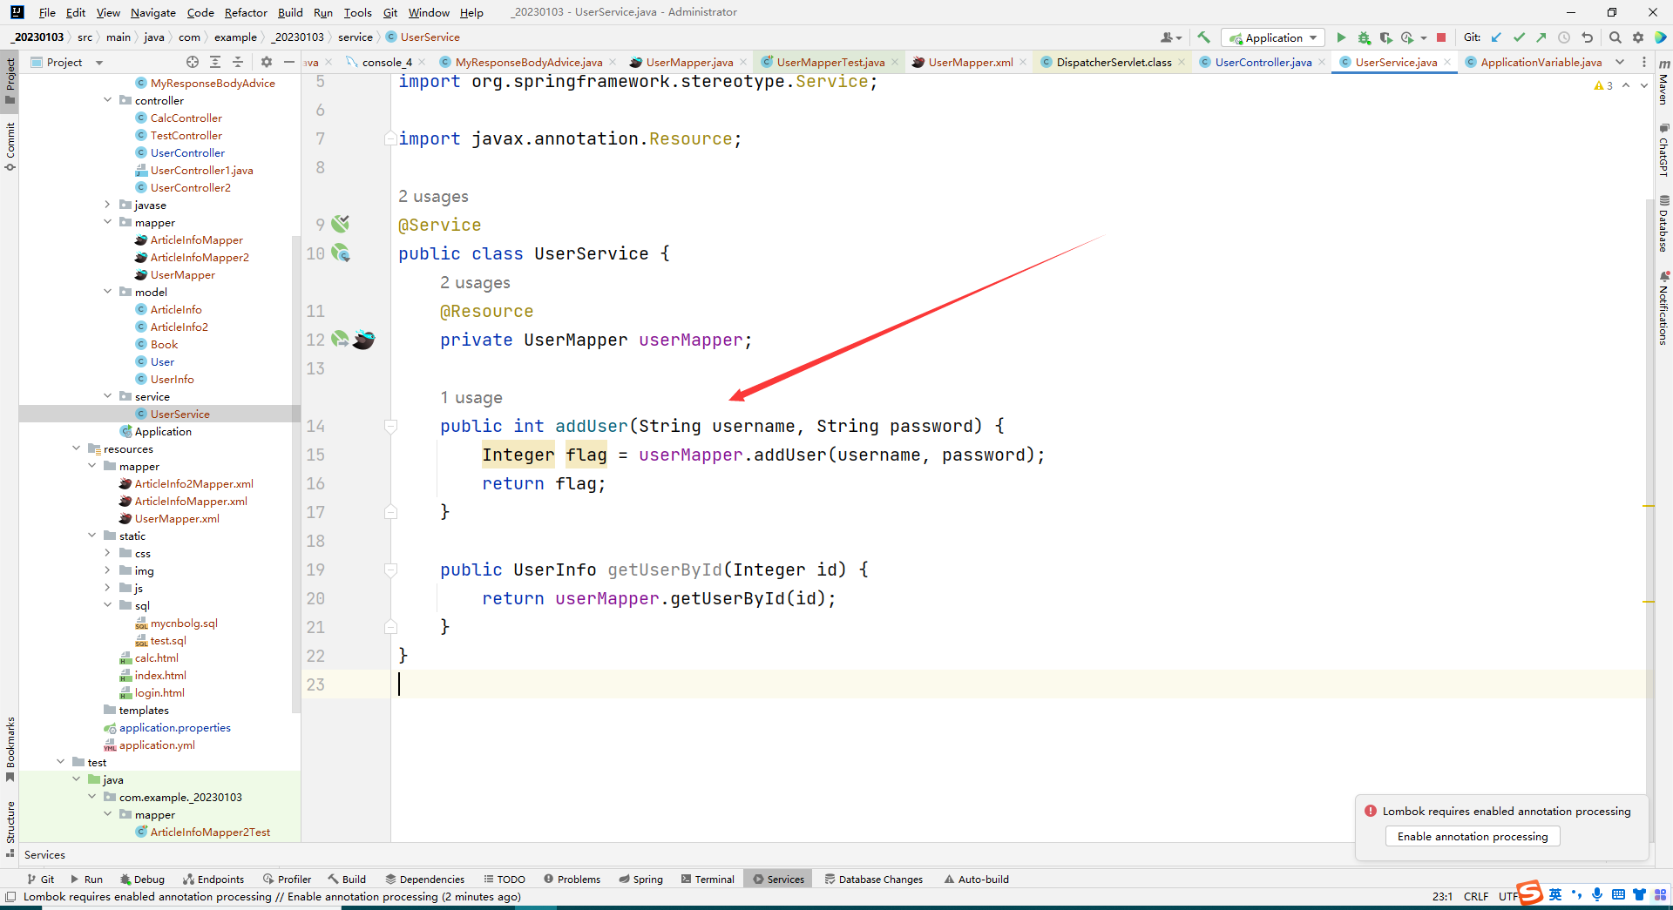This screenshot has width=1673, height=910.
Task: Select application.yml in the project tree
Action: tap(157, 745)
